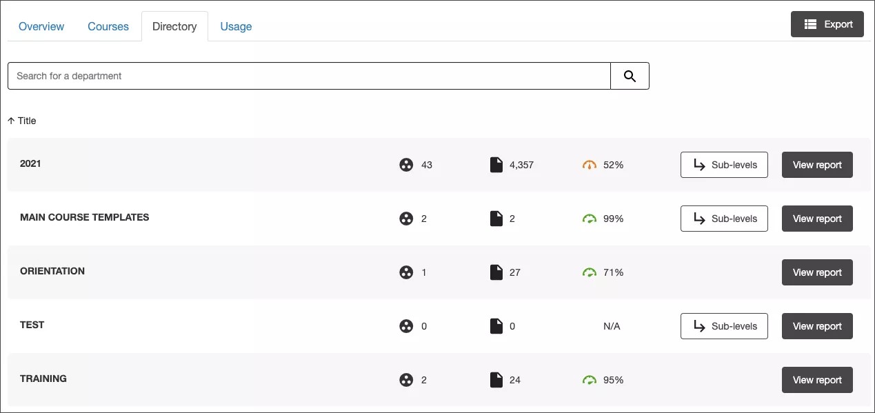Screen dimensions: 875x413
Task: Click the people icon on the ORIENTATION row
Action: pyautogui.click(x=406, y=272)
